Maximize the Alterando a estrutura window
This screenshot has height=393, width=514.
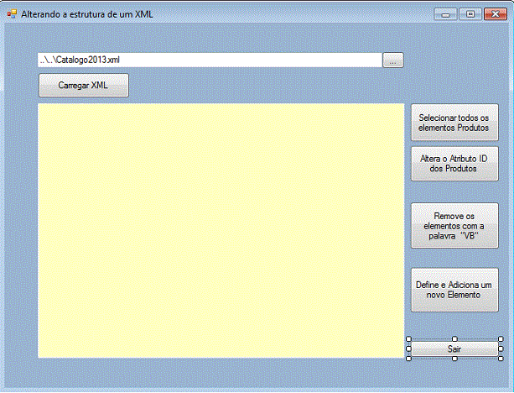point(470,14)
